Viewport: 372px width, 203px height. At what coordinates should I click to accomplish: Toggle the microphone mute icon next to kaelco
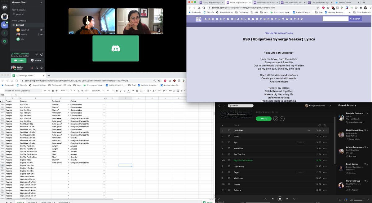coord(32,68)
